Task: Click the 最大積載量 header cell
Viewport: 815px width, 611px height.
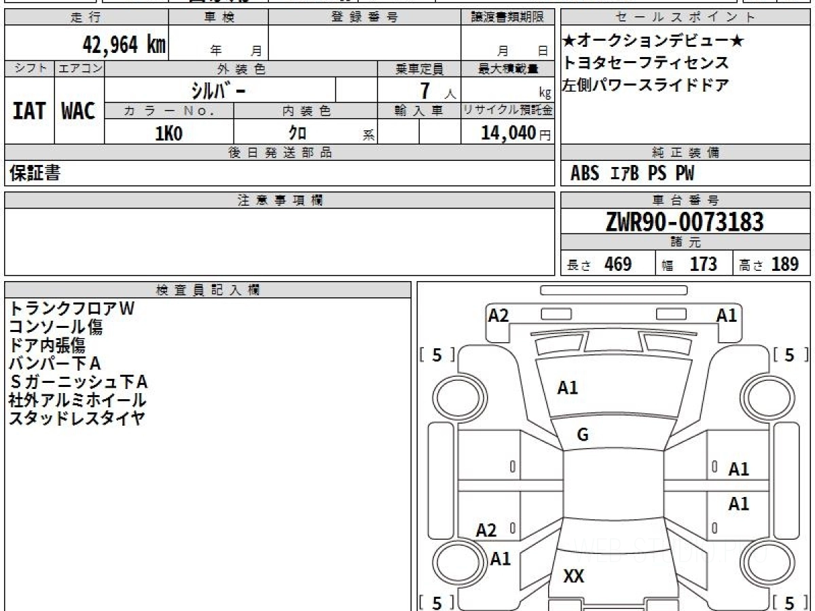Action: click(507, 69)
